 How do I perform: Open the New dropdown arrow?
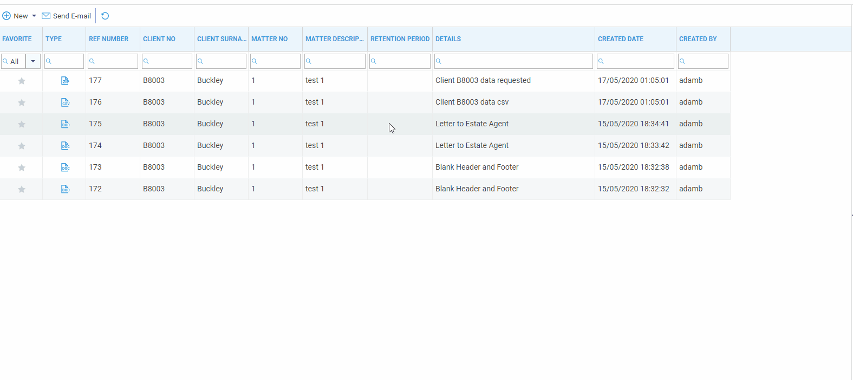click(34, 16)
